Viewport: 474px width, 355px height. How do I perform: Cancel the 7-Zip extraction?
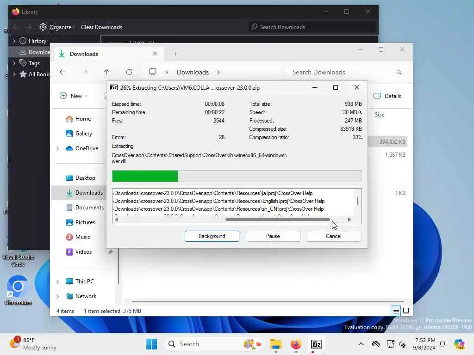333,236
